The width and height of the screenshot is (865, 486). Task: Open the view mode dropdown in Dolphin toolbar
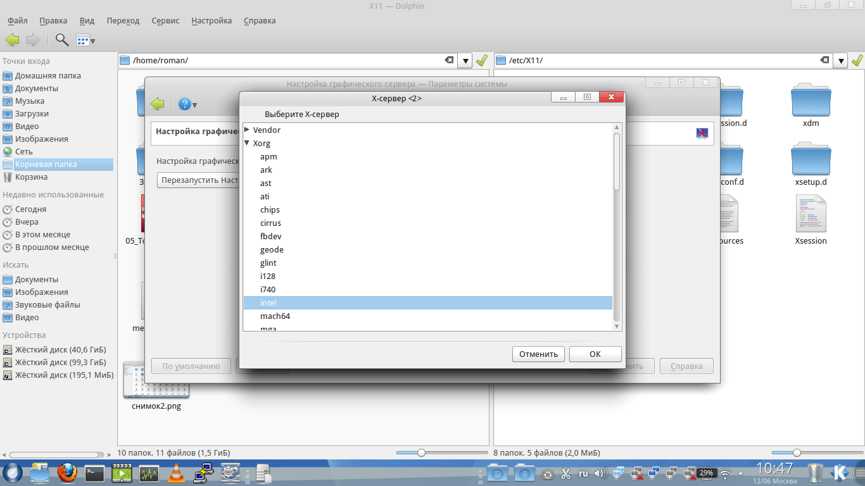(x=85, y=40)
